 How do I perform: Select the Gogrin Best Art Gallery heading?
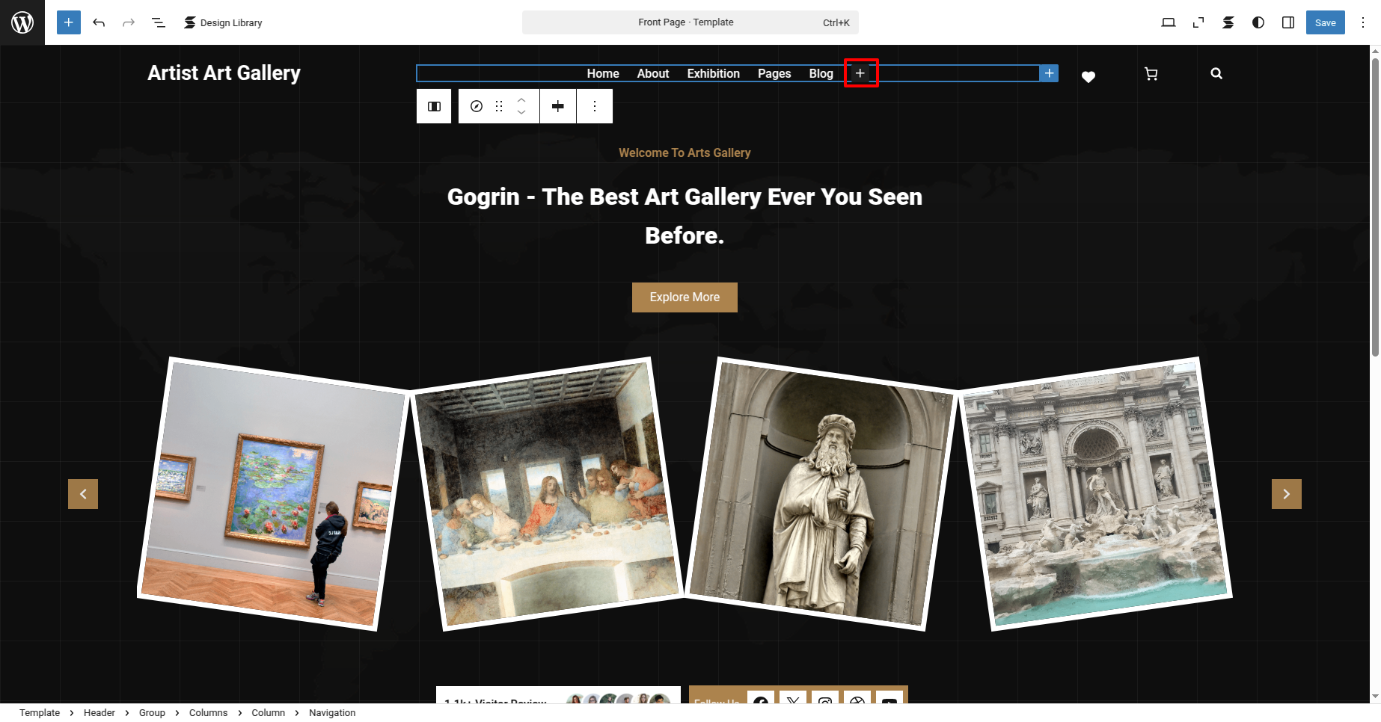(685, 216)
